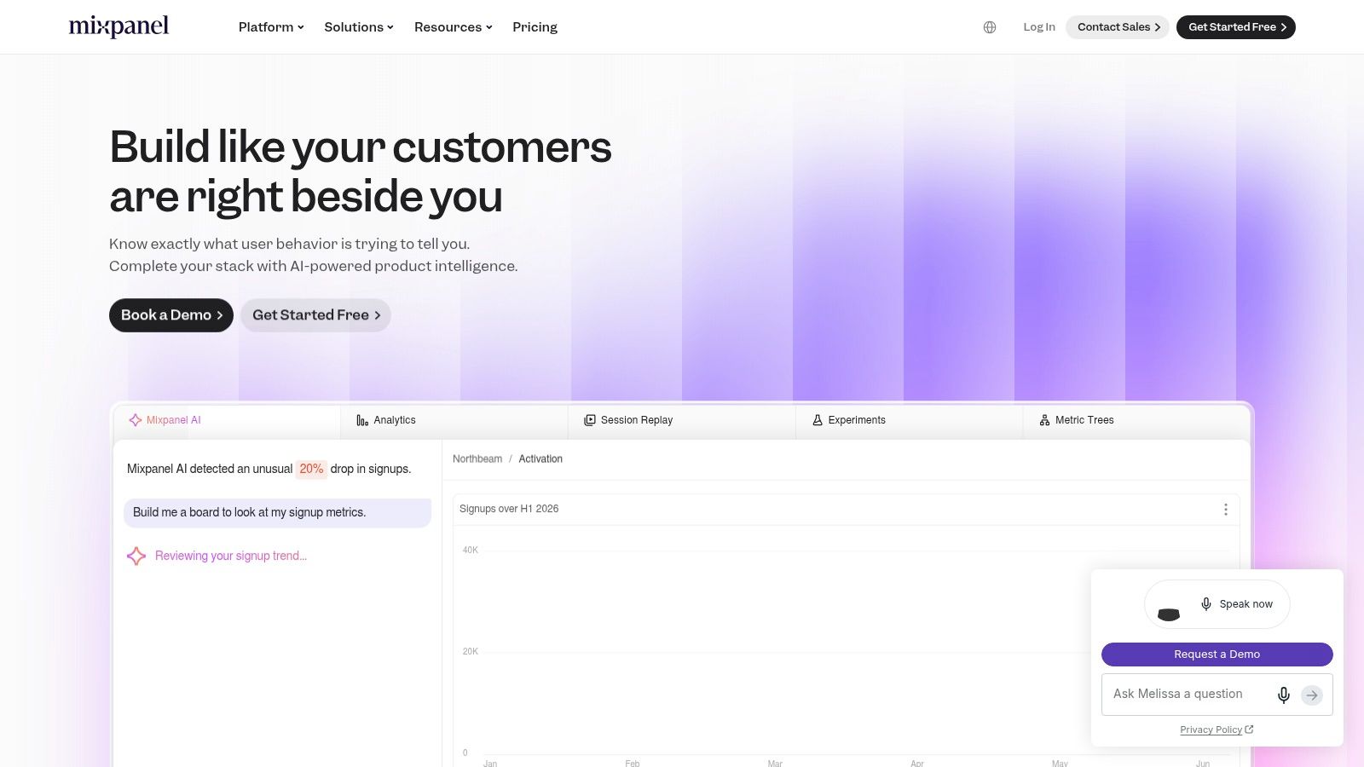Screen dimensions: 1364x767
Task: Click the Mixpanel logo
Action: point(118,26)
